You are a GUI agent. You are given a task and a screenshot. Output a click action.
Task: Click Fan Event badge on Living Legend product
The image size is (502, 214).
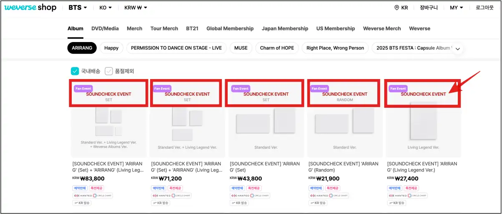tap(398, 88)
